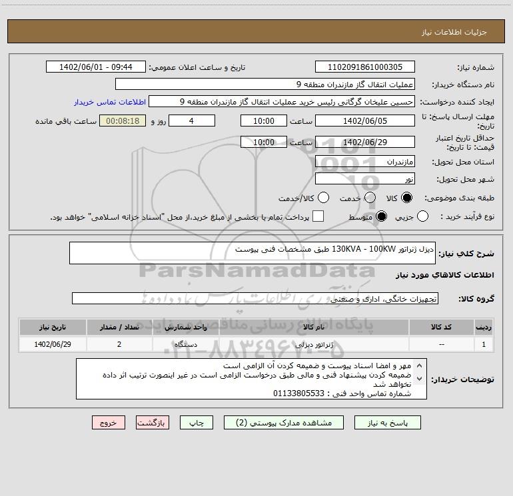
Task: Open اطلاعات تماس خریدار link
Action: tap(110, 102)
